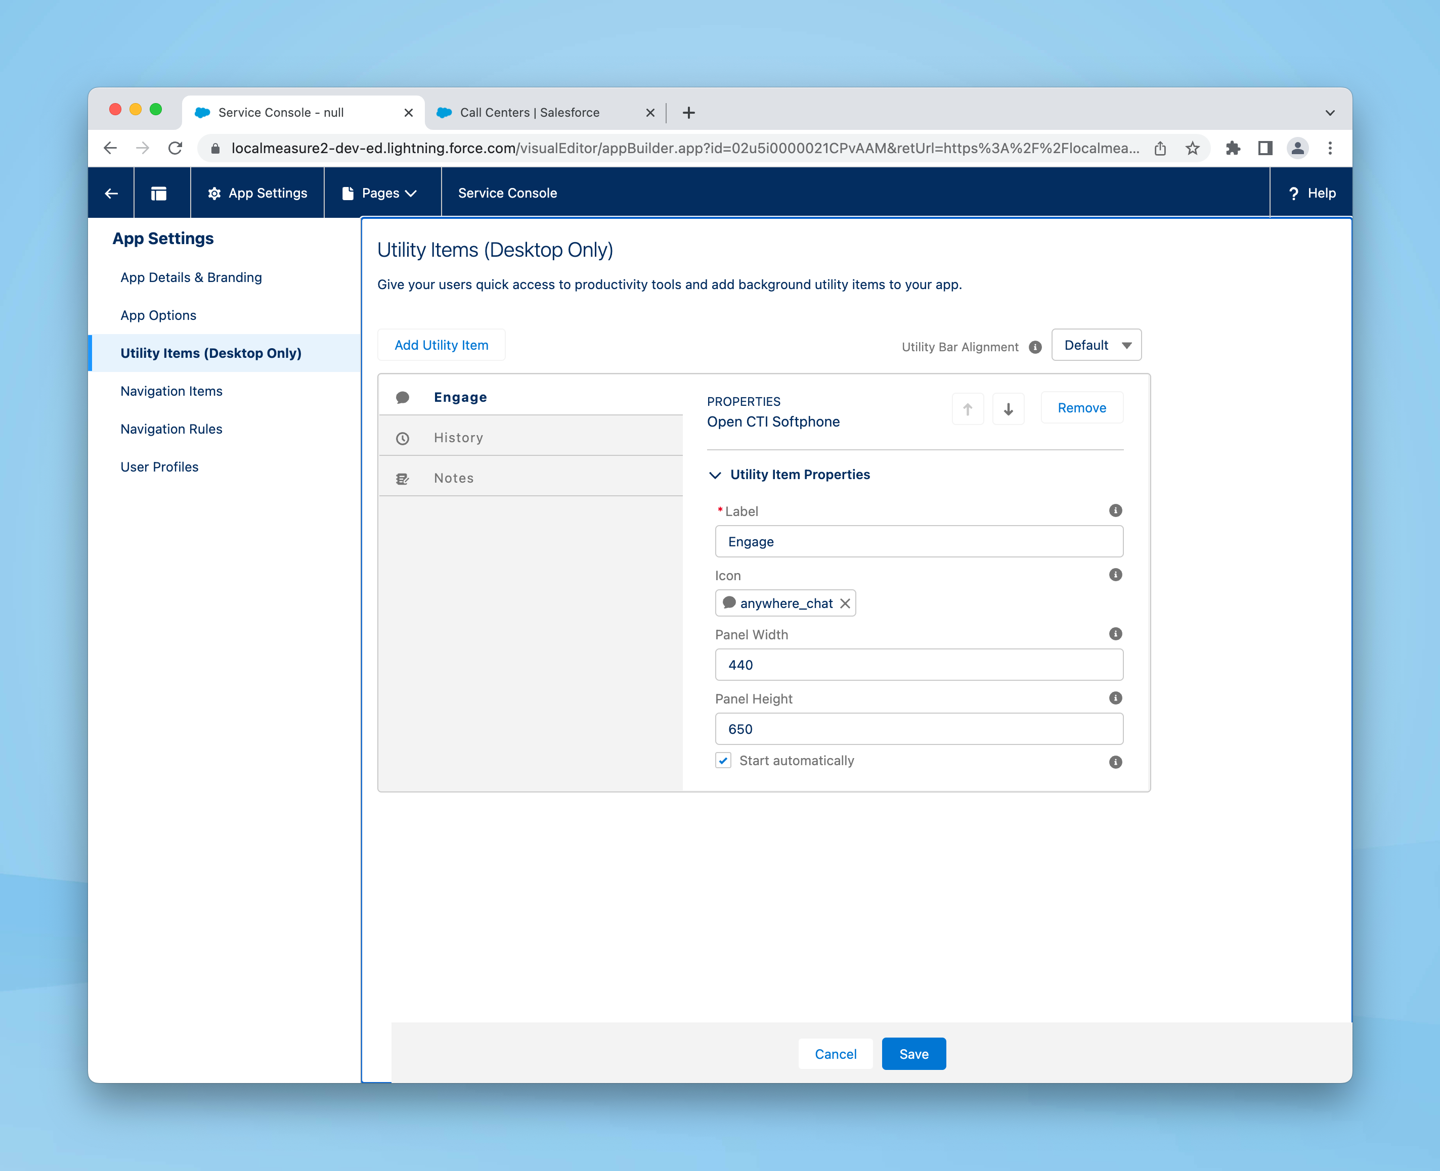The width and height of the screenshot is (1440, 1171).
Task: Collapse Utility Item Properties section
Action: coord(716,475)
